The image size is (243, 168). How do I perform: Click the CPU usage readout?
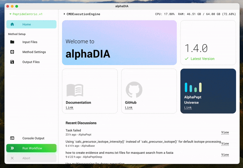pyautogui.click(x=165, y=14)
